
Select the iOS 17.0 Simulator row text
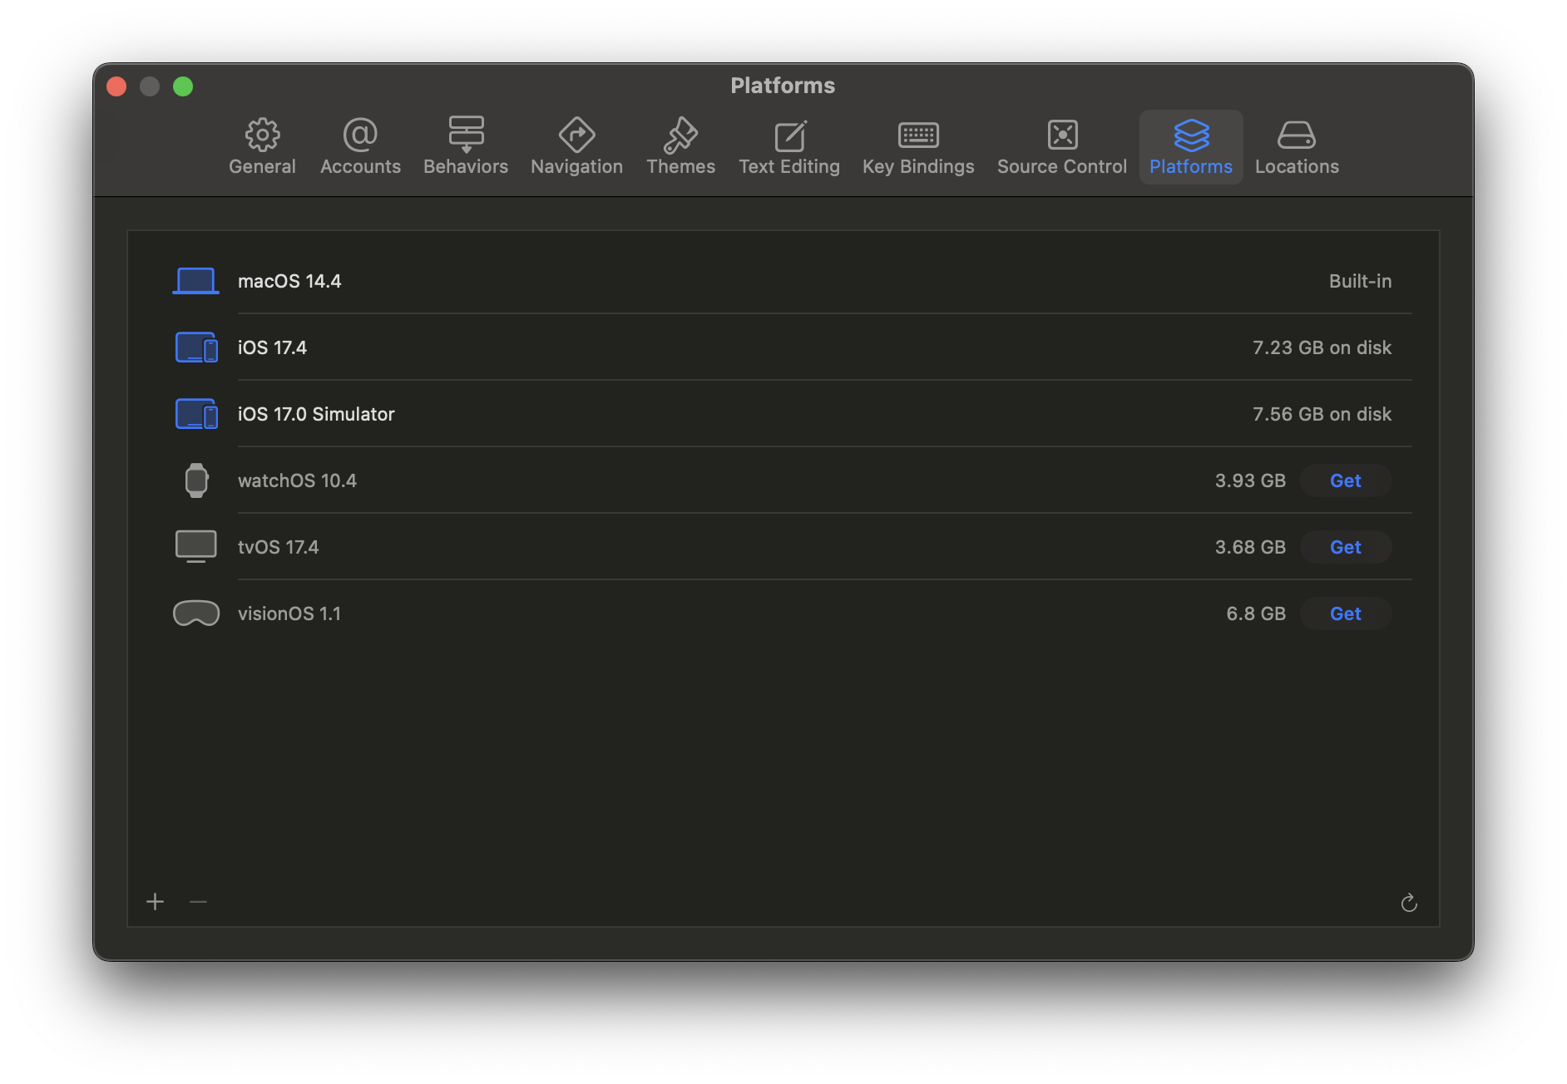[x=316, y=414]
